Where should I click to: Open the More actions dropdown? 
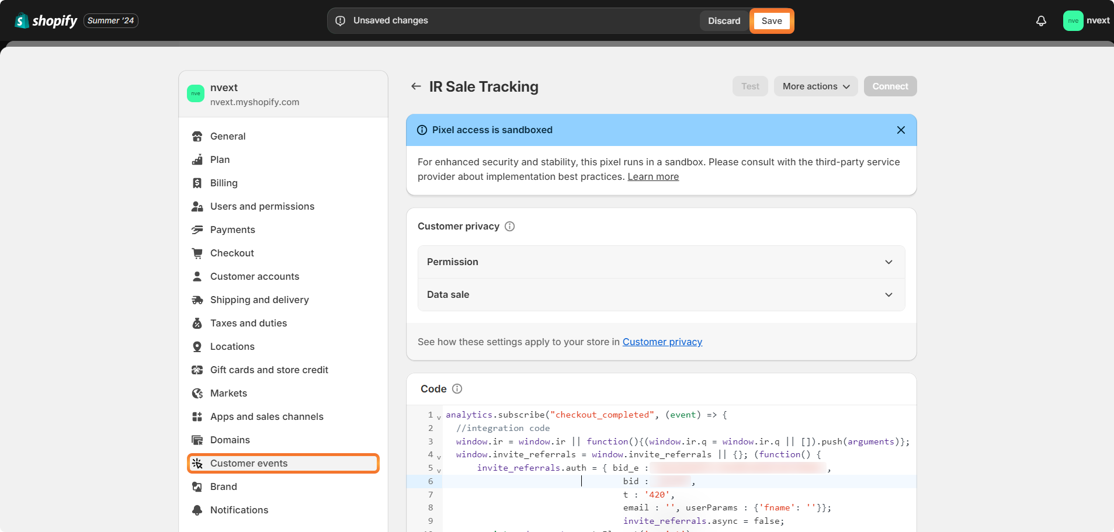coord(815,86)
